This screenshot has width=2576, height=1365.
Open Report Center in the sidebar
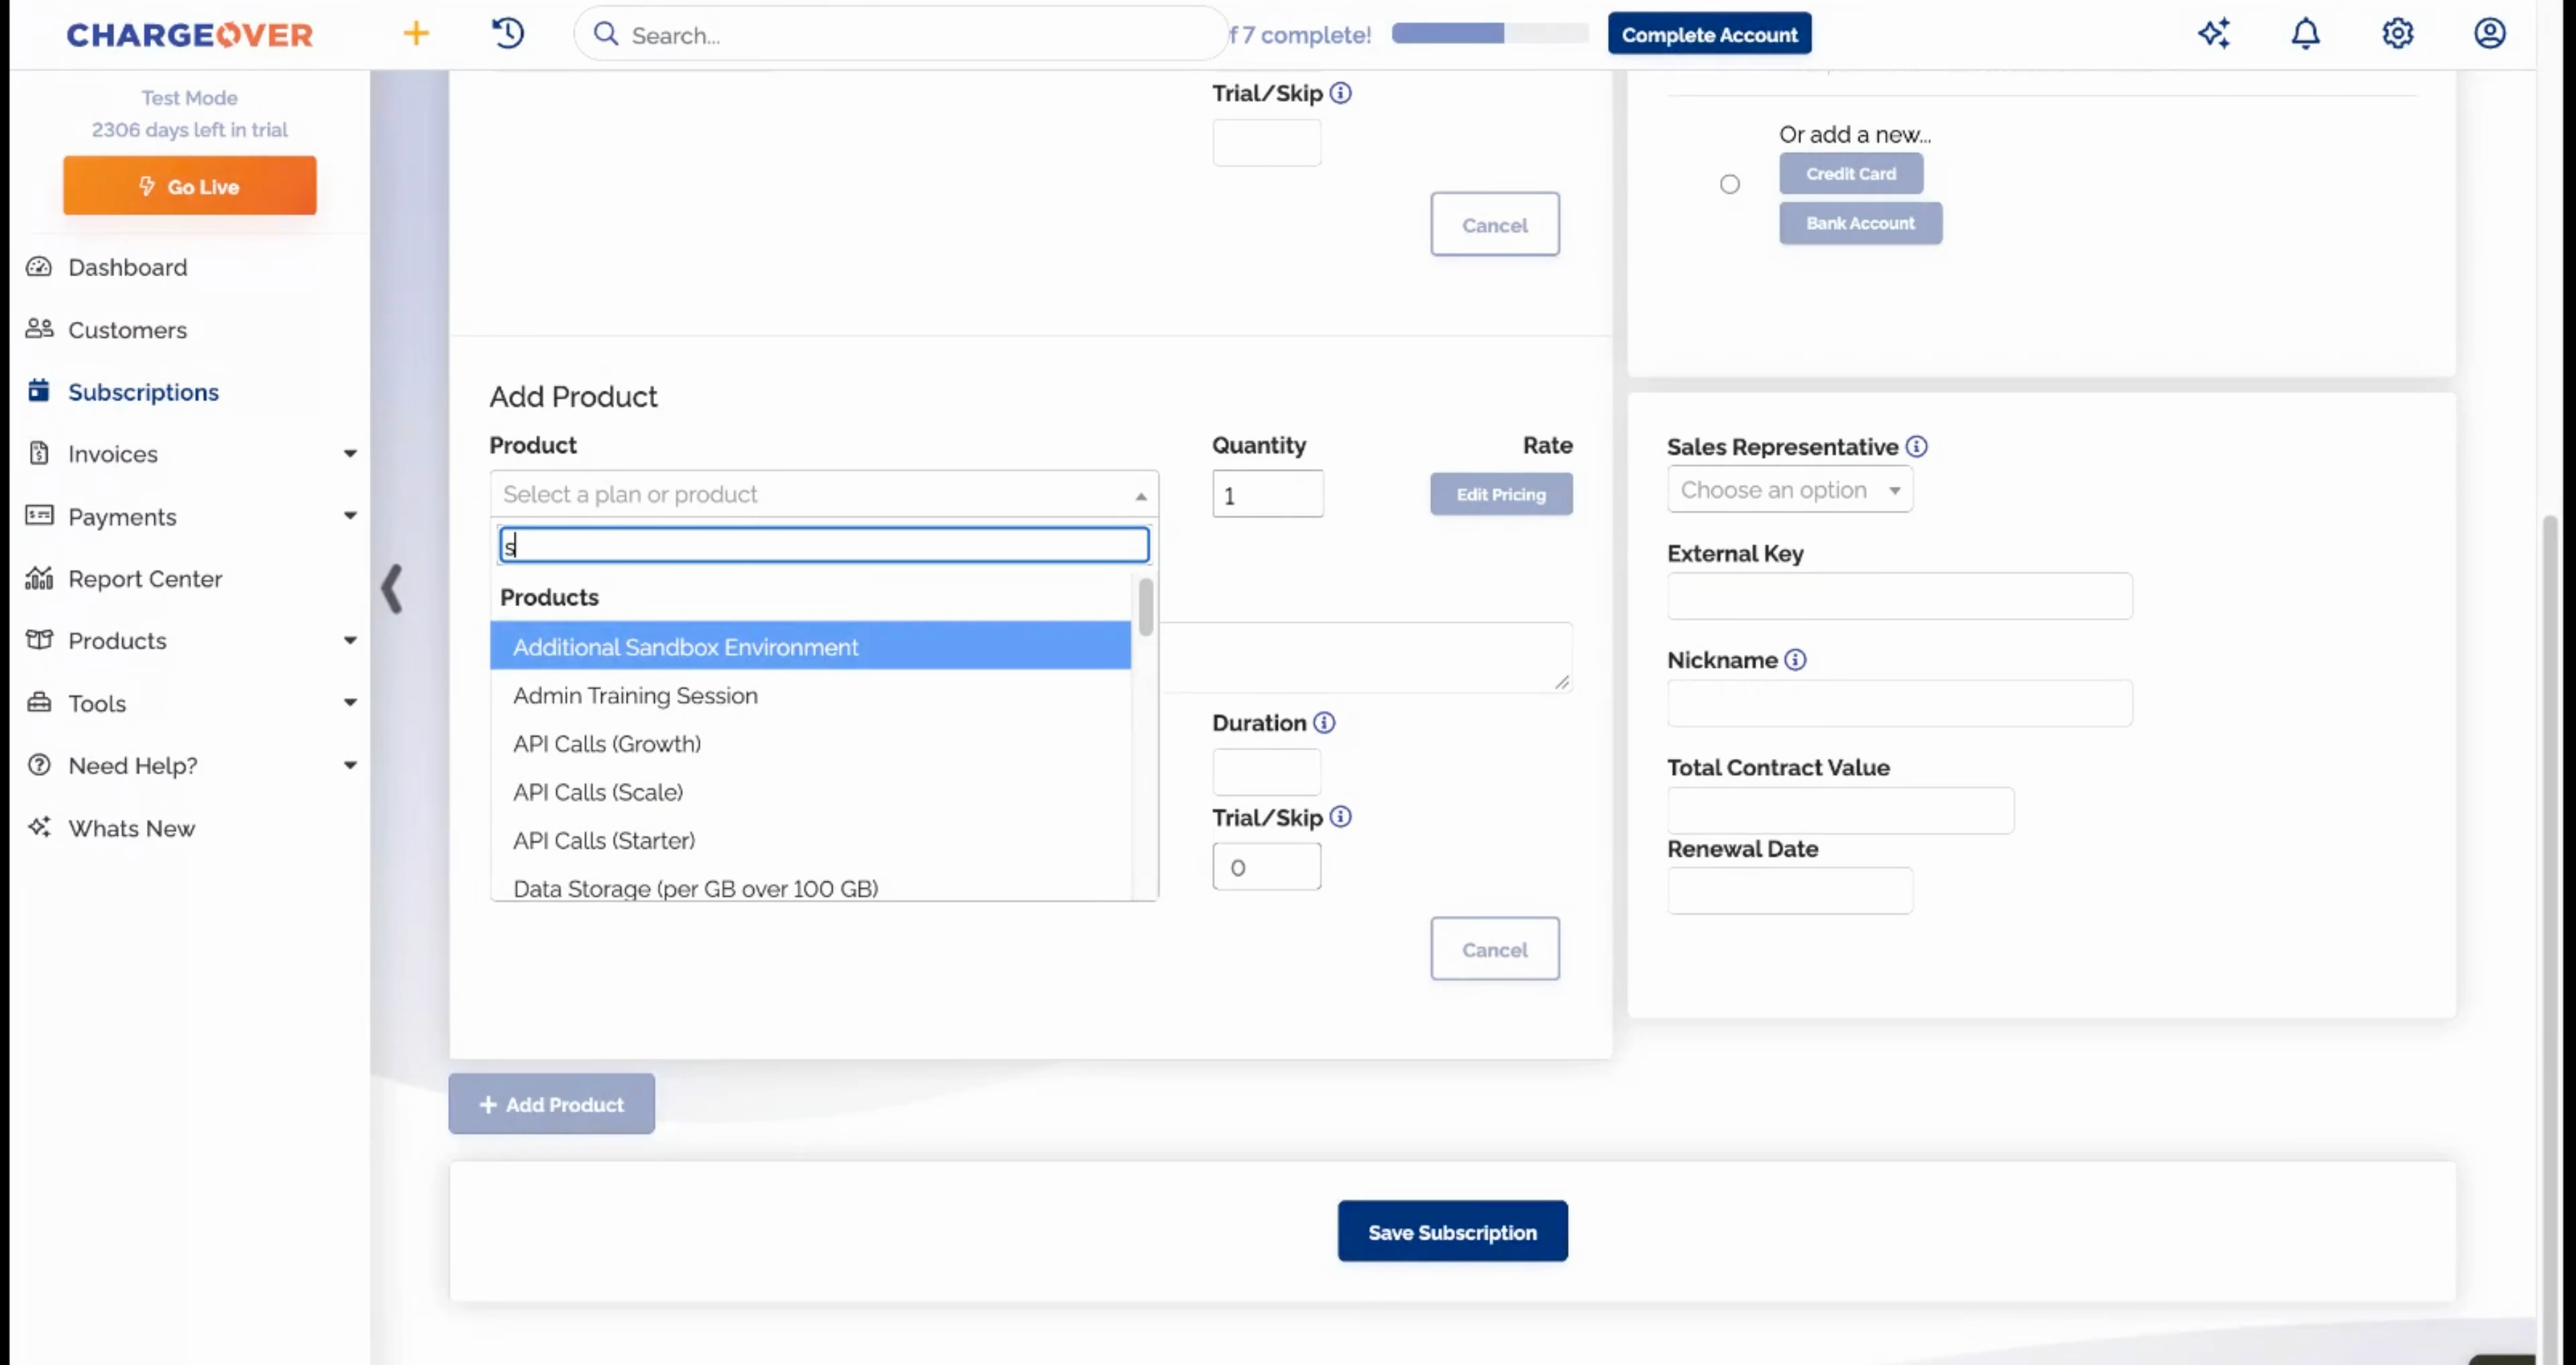tap(145, 579)
